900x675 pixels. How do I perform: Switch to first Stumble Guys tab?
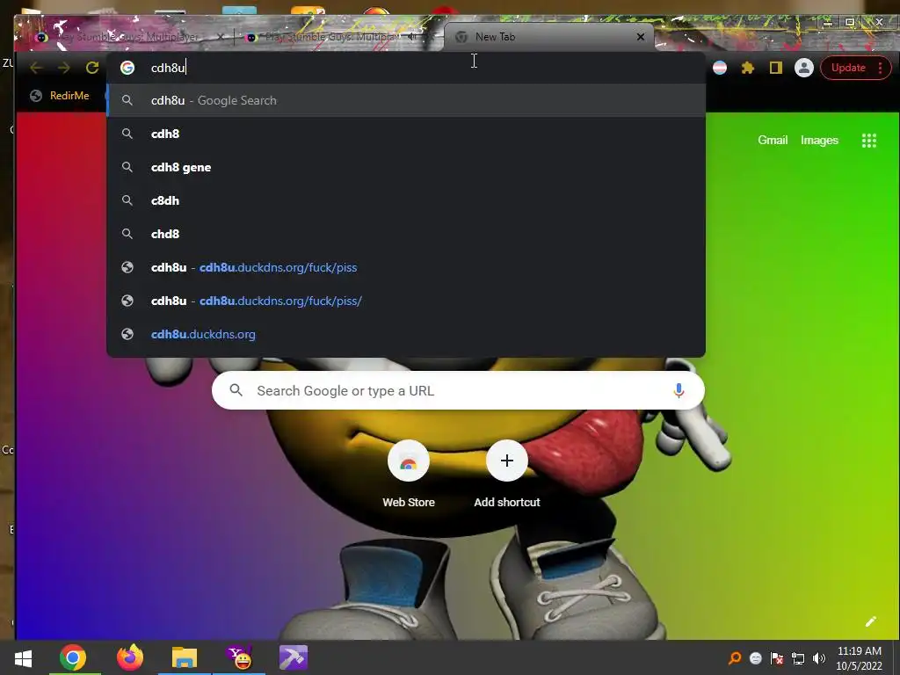(x=127, y=37)
